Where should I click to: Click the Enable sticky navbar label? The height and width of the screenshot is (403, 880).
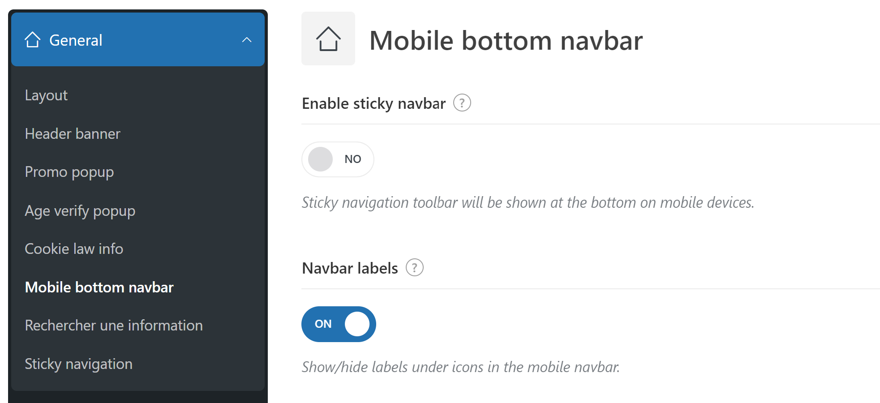374,103
